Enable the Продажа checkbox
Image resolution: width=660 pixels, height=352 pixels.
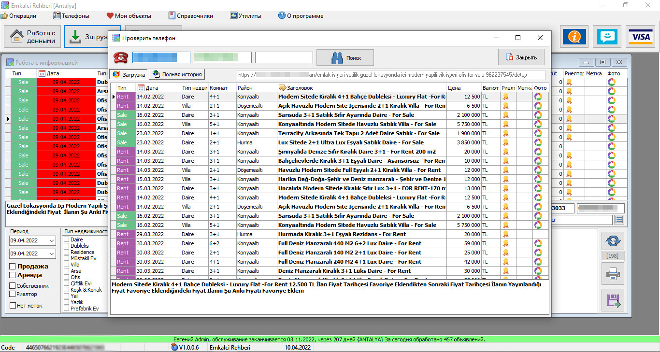tap(13, 267)
